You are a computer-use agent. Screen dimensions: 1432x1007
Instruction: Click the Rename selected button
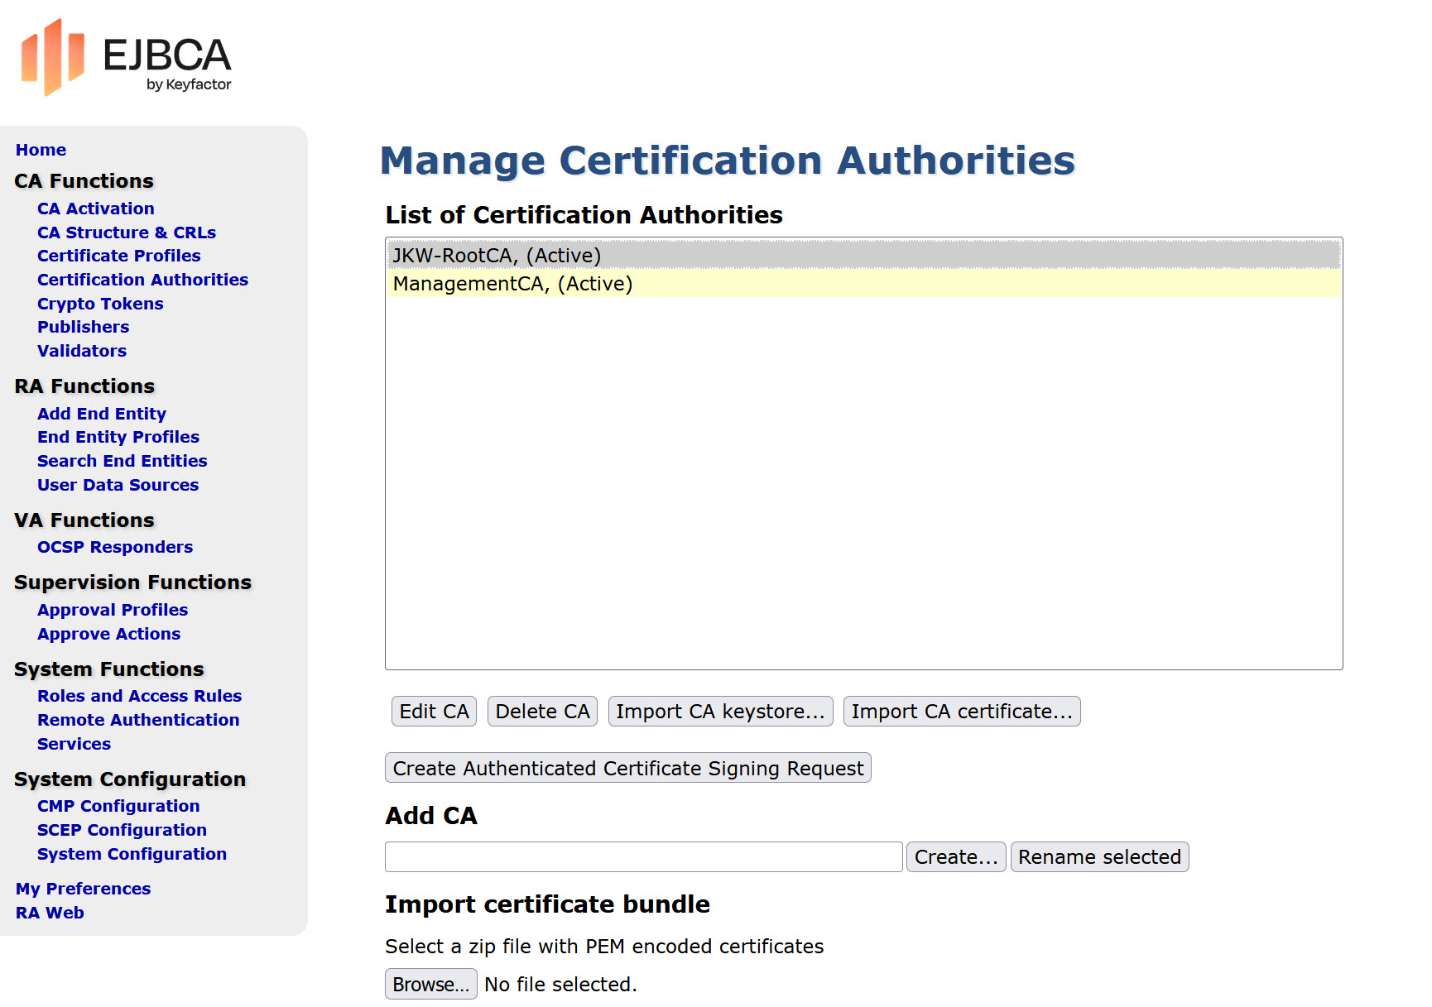tap(1099, 857)
